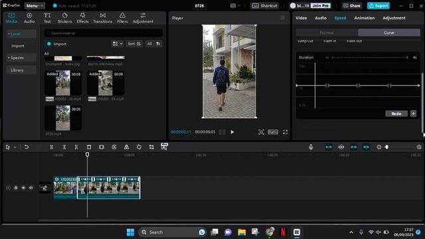Open the Library section
Screen dimensions: 425x239
click(x=21, y=70)
